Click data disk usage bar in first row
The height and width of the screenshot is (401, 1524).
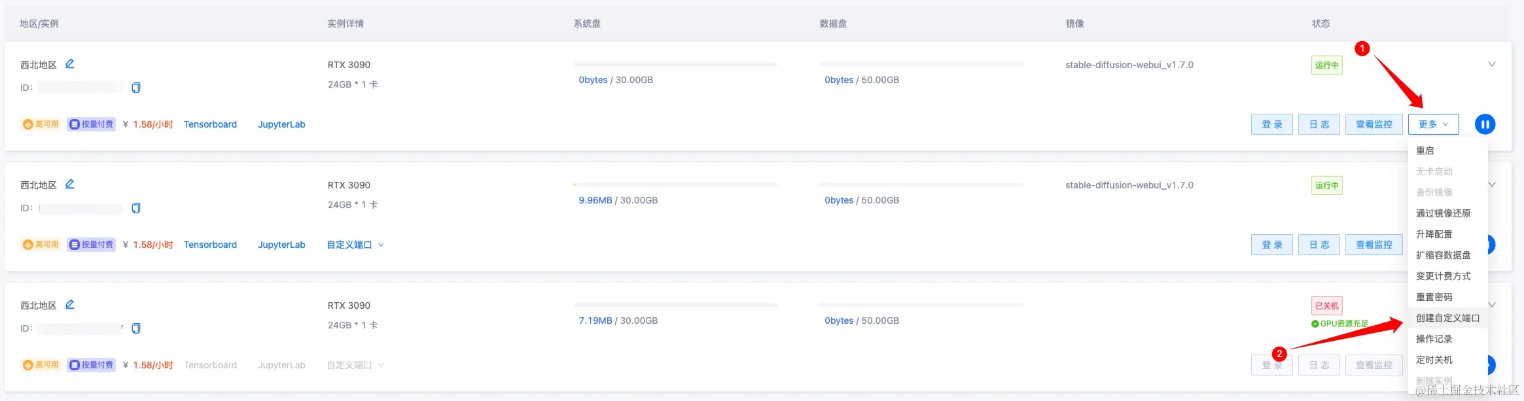point(921,64)
